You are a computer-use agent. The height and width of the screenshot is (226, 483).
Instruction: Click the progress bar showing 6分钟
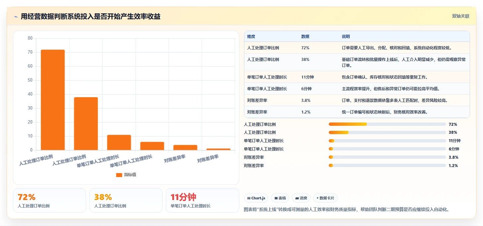pos(387,149)
